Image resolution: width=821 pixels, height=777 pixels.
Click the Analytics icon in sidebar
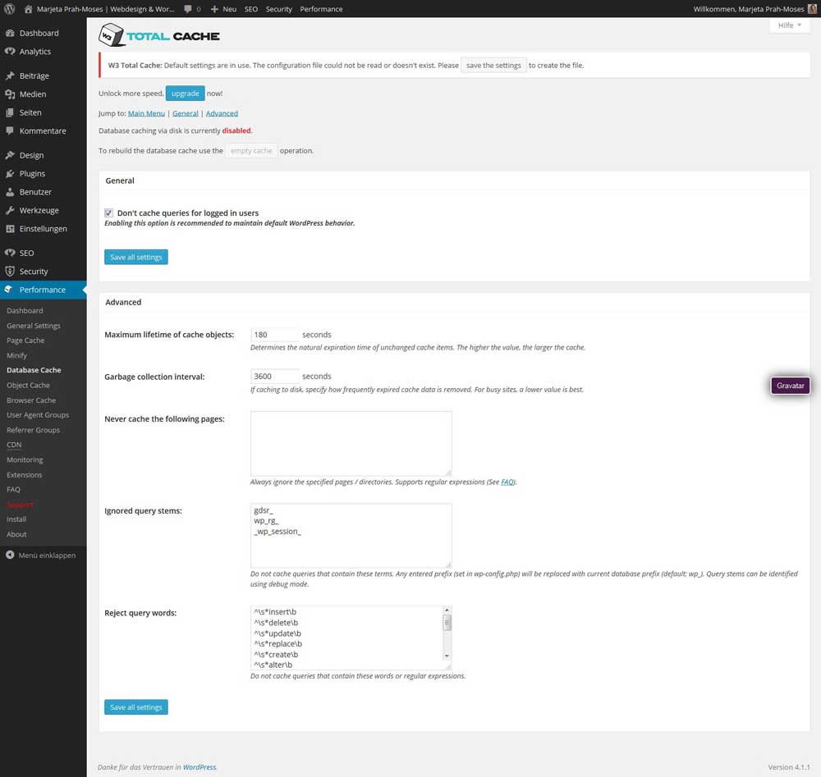[10, 51]
